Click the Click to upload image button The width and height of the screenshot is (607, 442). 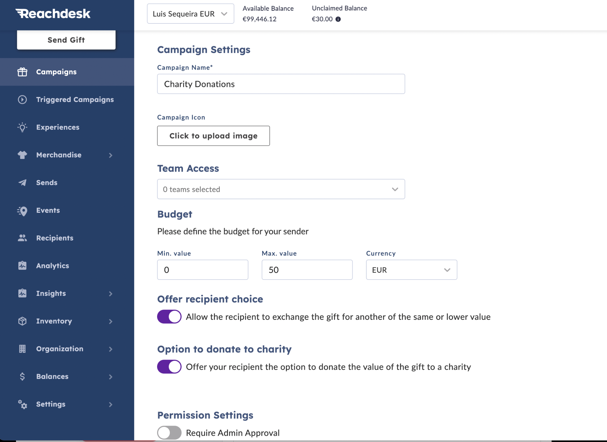(213, 136)
